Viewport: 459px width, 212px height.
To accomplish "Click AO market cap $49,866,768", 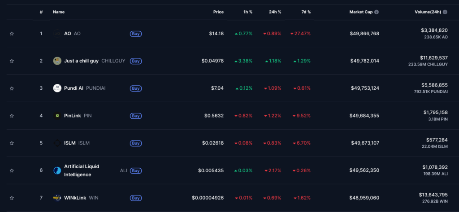I will point(364,33).
